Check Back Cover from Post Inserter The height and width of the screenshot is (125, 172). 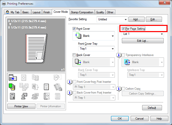pyautogui.click(x=75, y=93)
